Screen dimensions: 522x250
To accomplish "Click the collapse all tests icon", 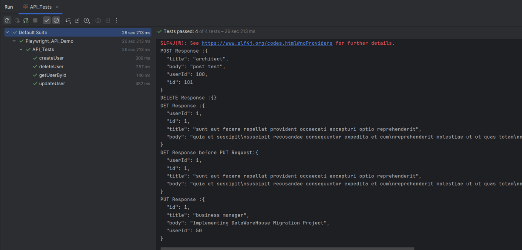I will click(x=77, y=20).
